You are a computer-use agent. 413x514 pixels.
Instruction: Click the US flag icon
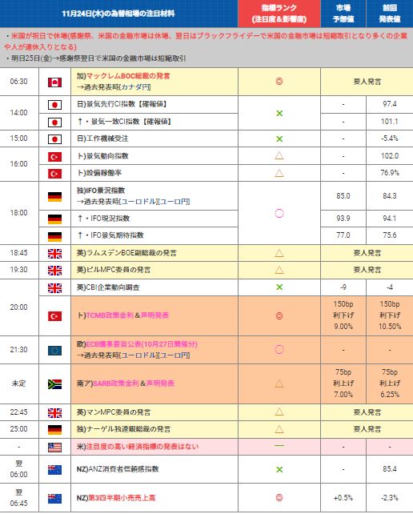click(x=54, y=447)
